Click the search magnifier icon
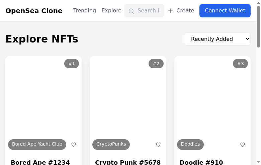 [131, 11]
